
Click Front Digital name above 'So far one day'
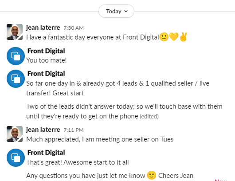(46, 74)
